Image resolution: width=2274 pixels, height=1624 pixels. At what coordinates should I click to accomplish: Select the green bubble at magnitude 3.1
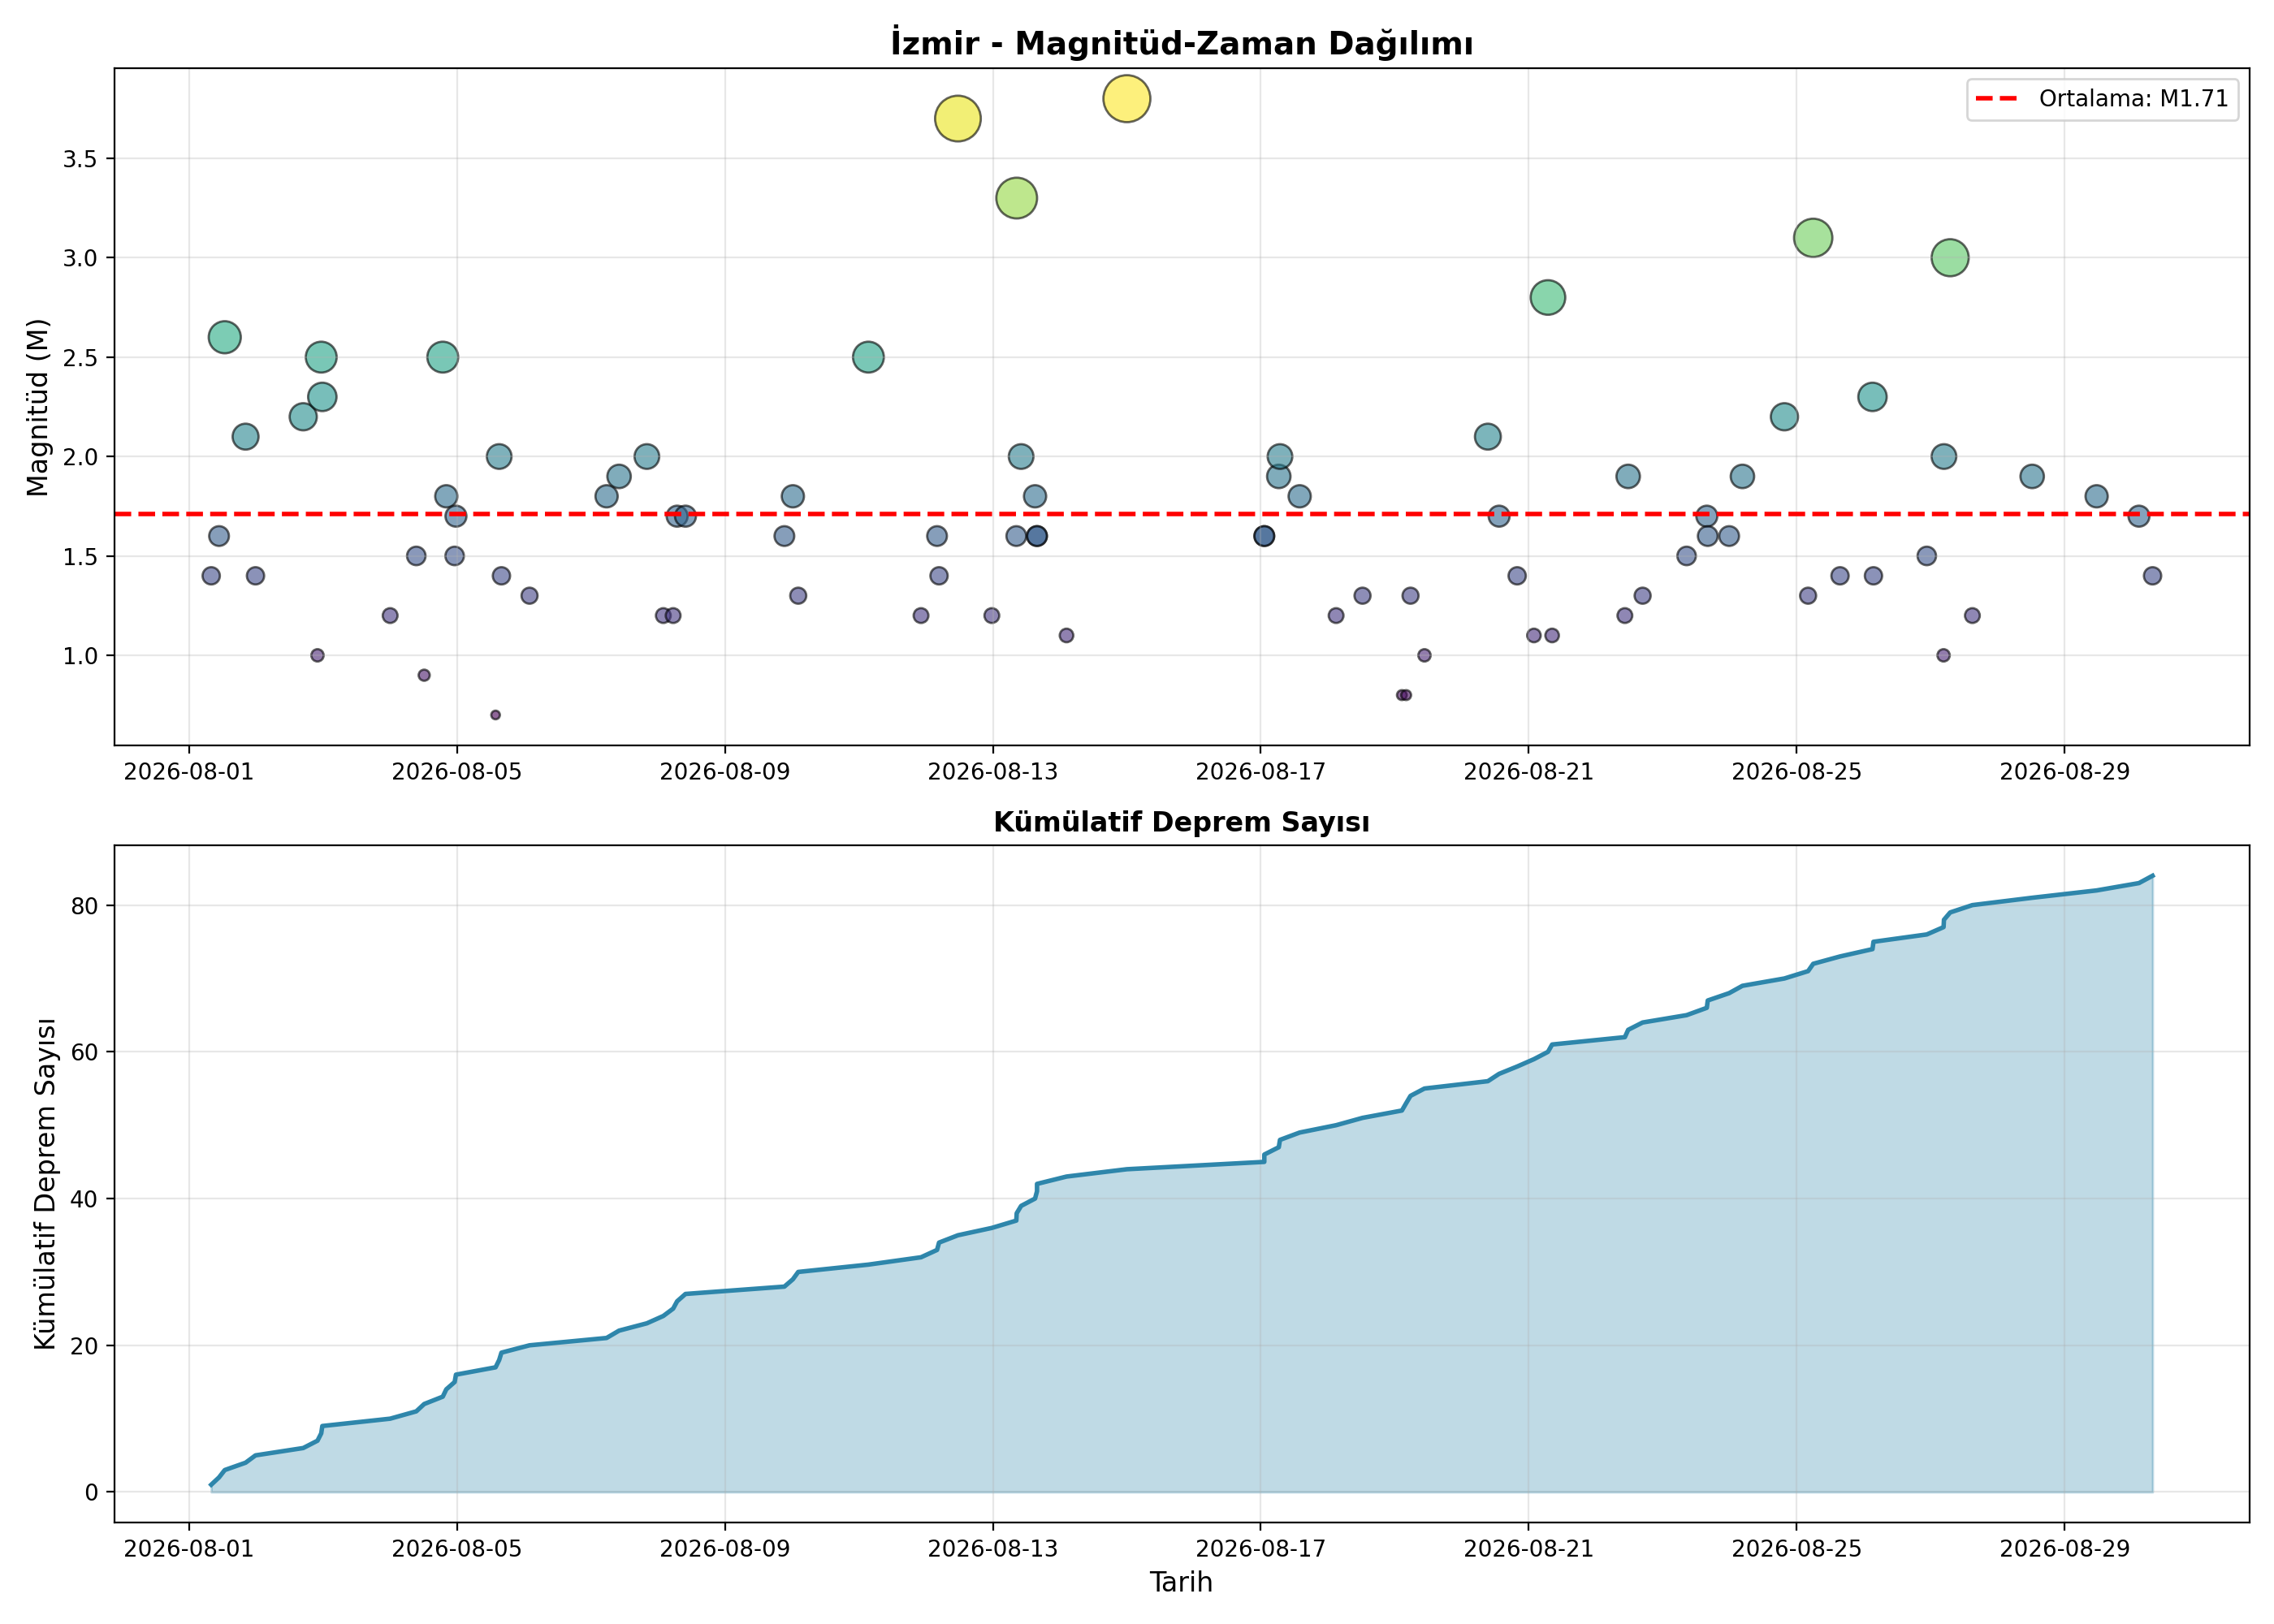coord(1813,238)
